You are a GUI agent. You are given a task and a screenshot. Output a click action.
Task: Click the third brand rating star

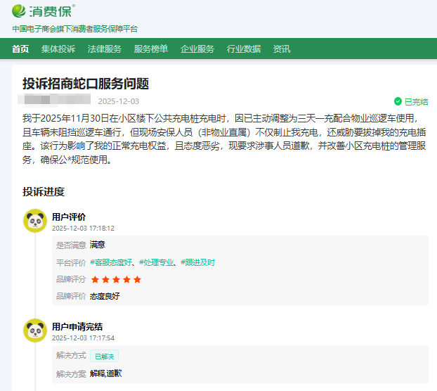[x=116, y=279]
